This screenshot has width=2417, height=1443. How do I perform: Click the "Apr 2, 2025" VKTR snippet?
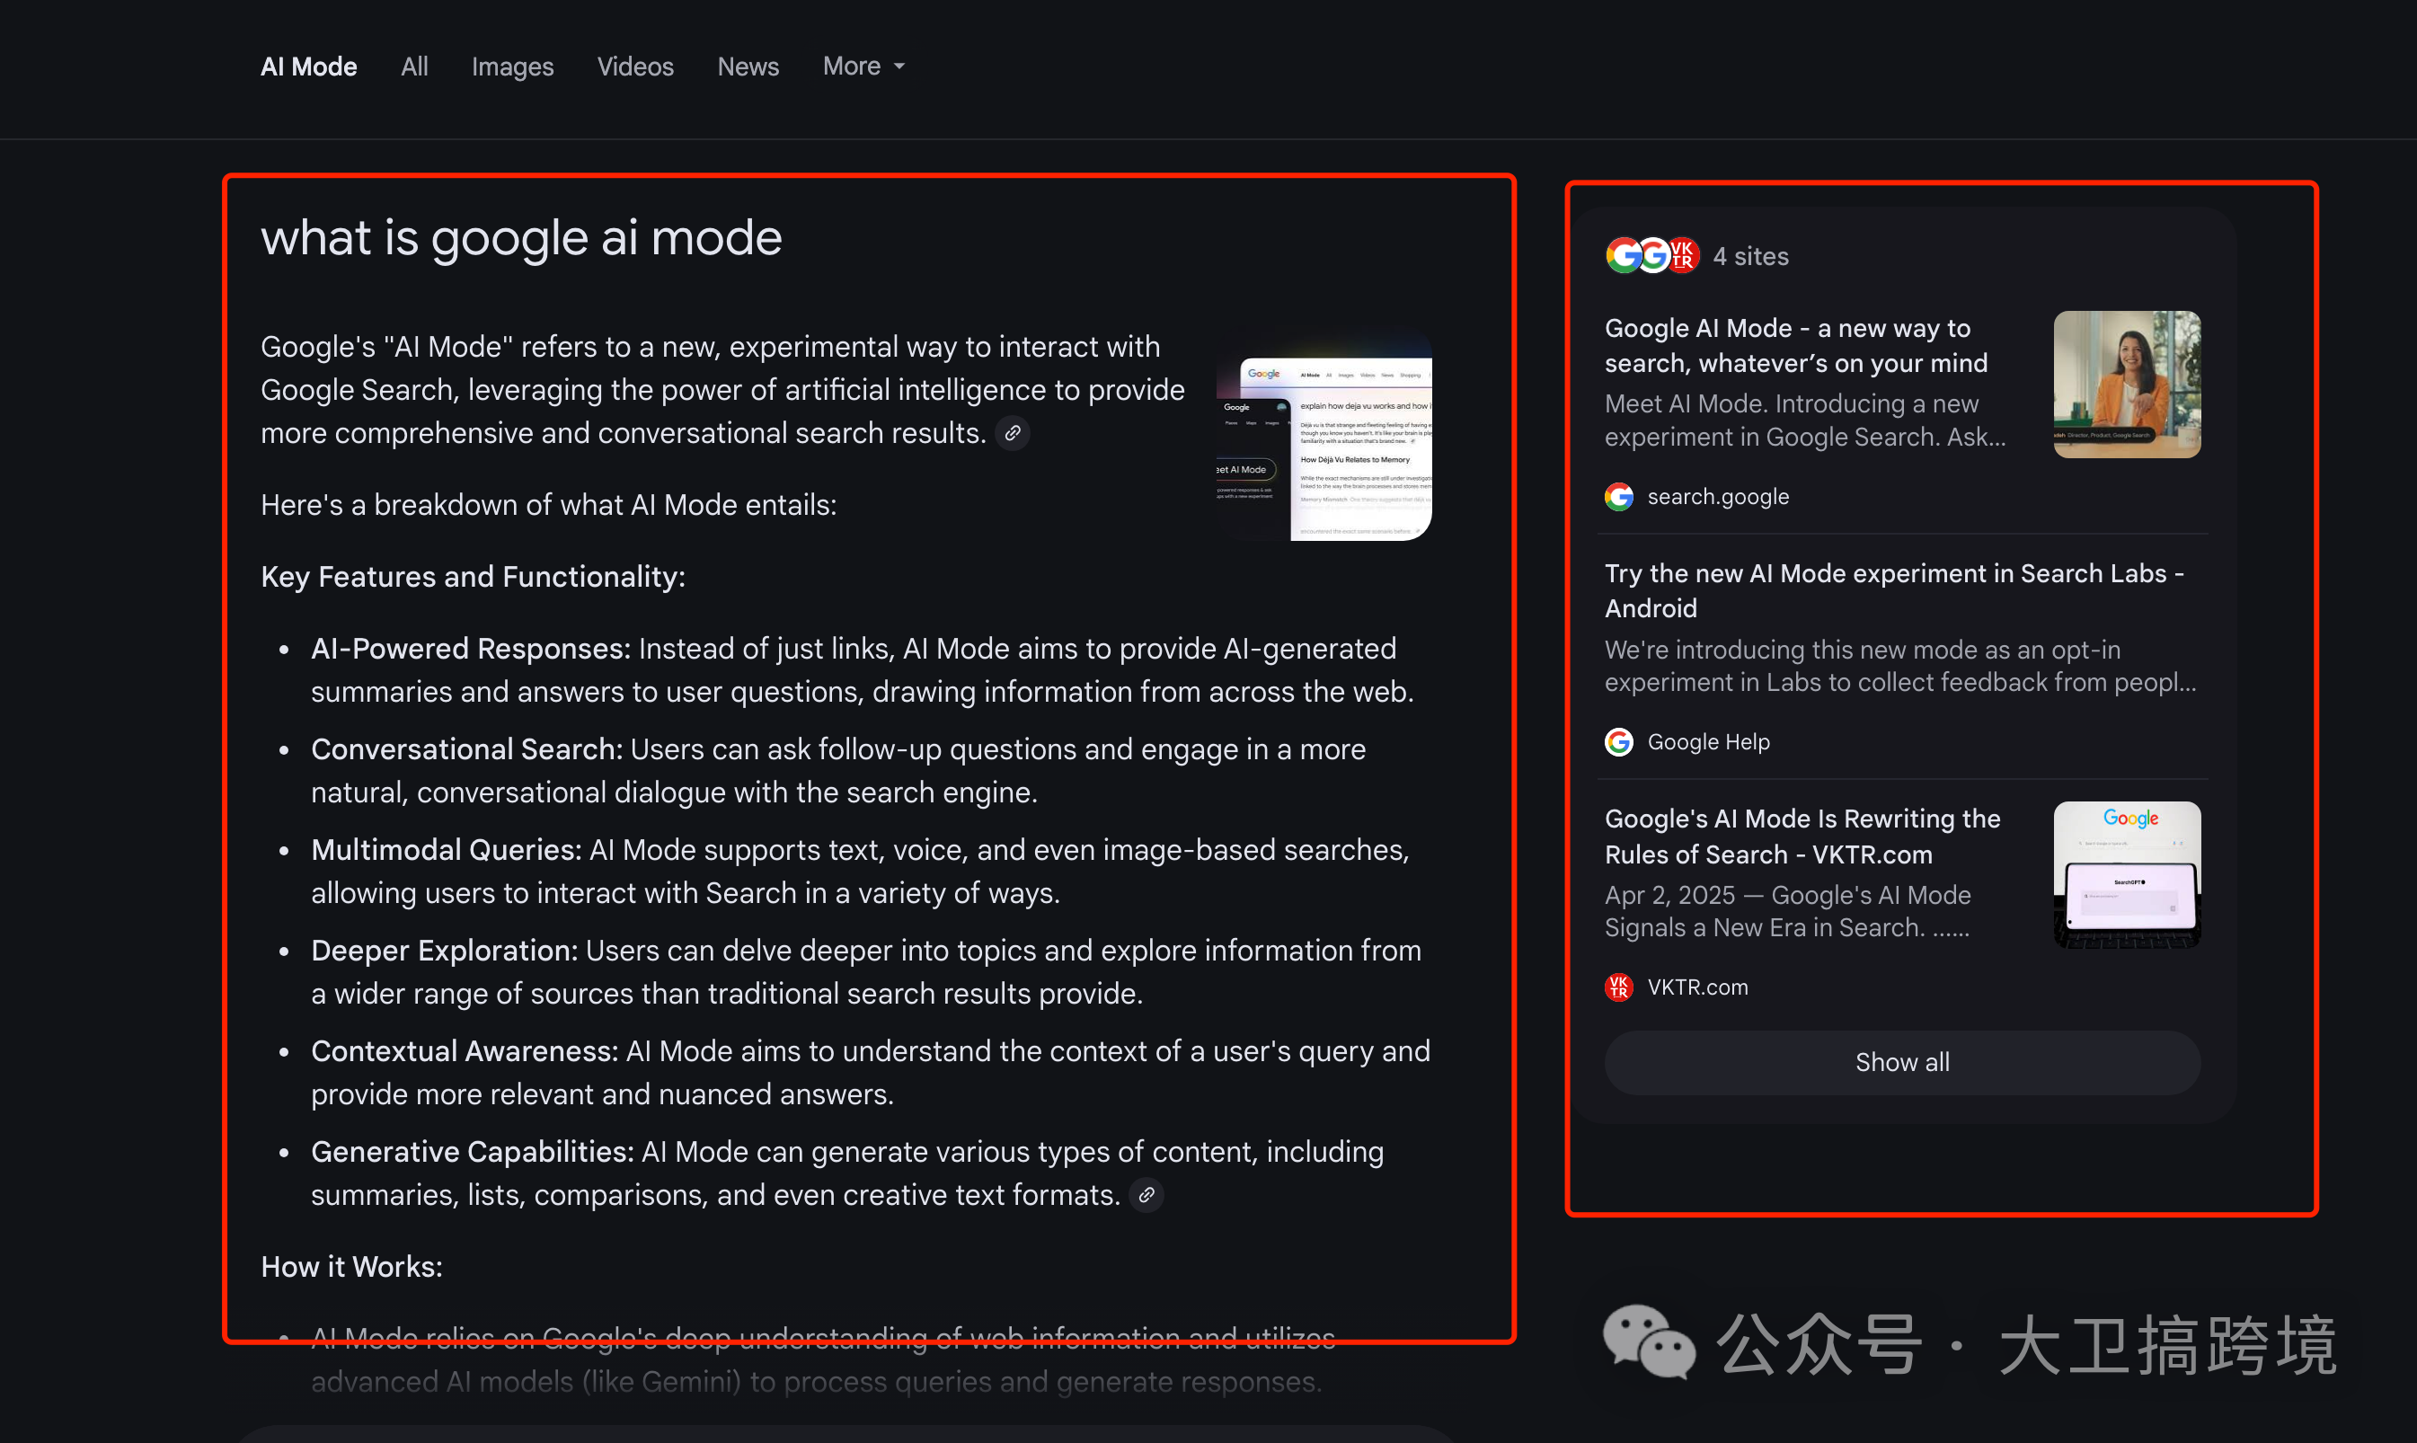pyautogui.click(x=1788, y=911)
